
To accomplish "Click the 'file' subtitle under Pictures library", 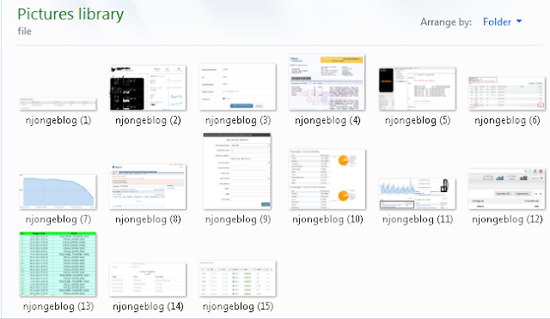I will (x=25, y=31).
